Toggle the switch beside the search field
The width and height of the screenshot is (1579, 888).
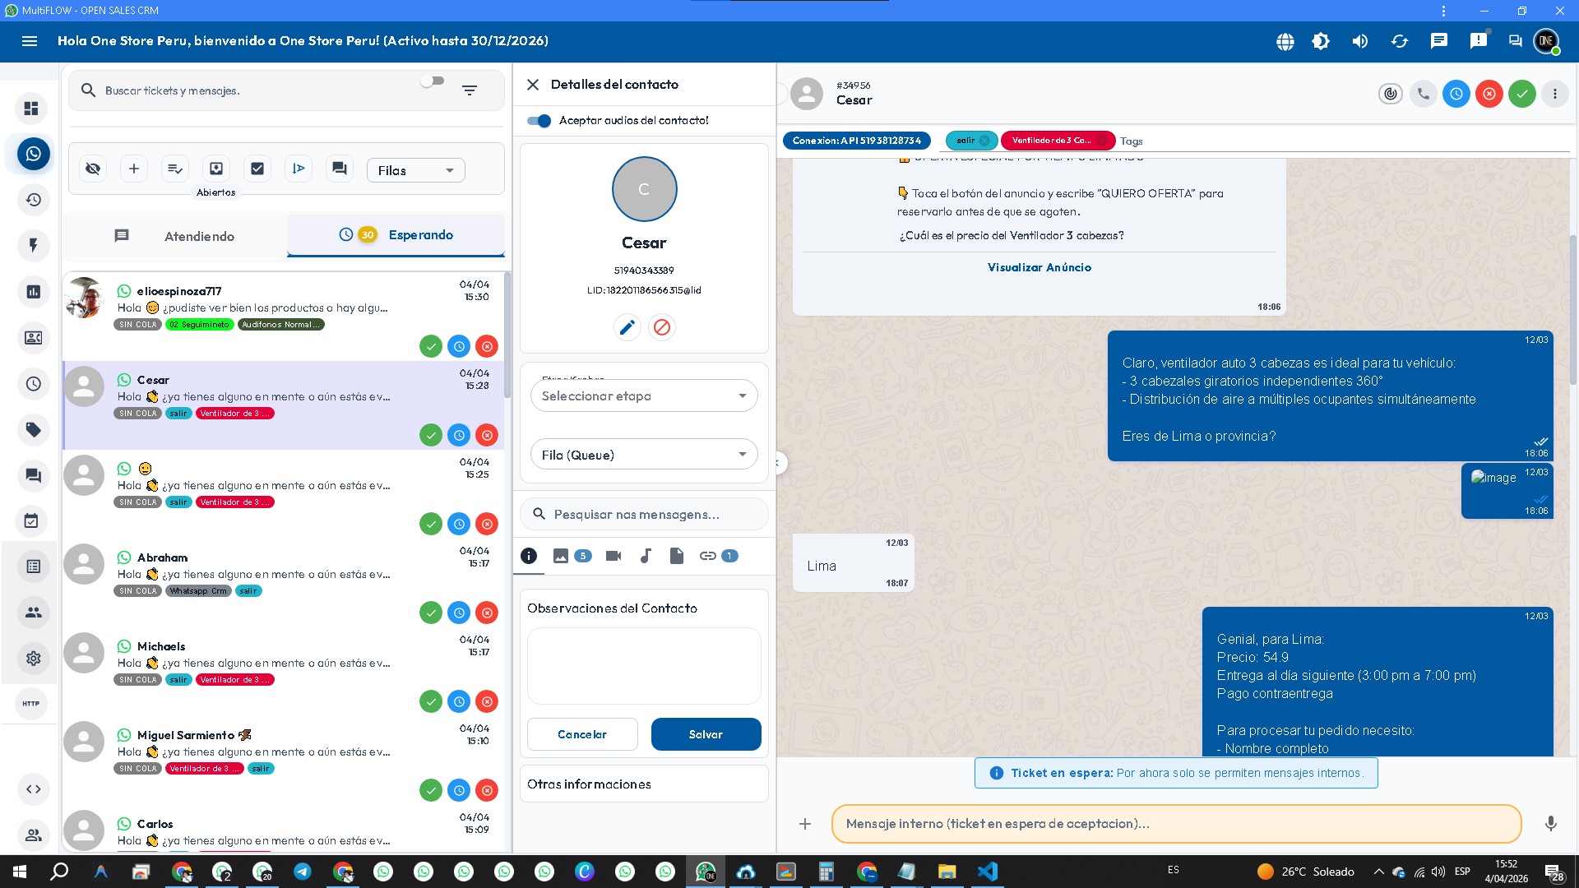[x=432, y=81]
